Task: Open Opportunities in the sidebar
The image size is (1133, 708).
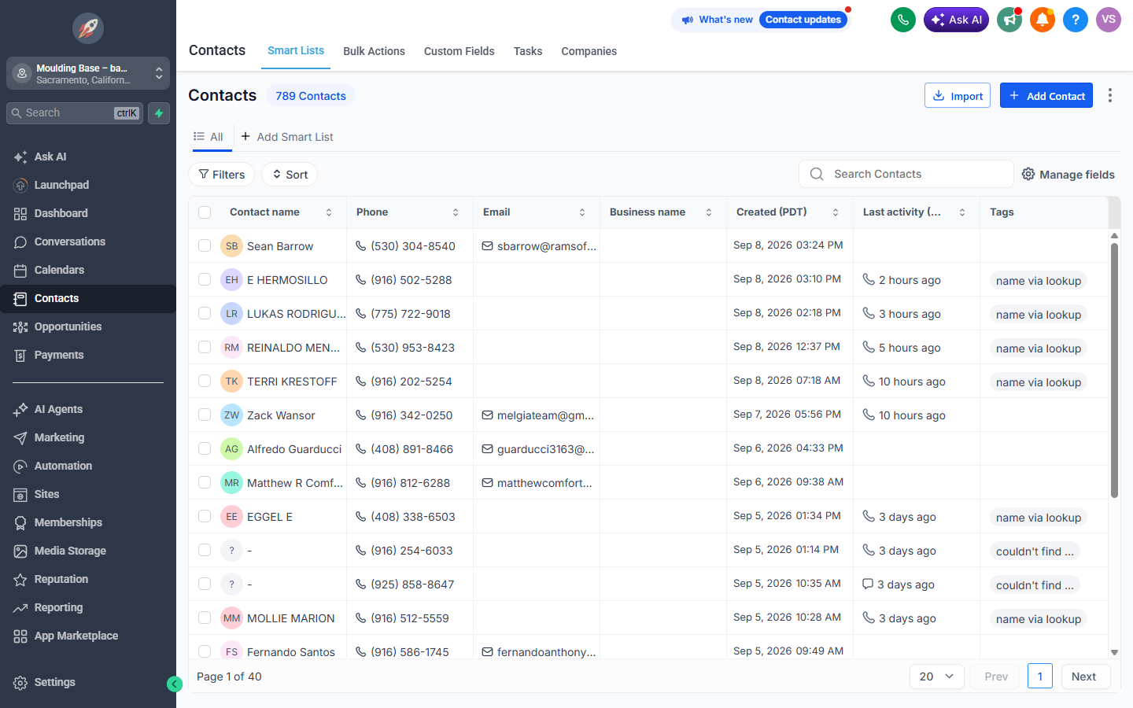Action: (88, 326)
